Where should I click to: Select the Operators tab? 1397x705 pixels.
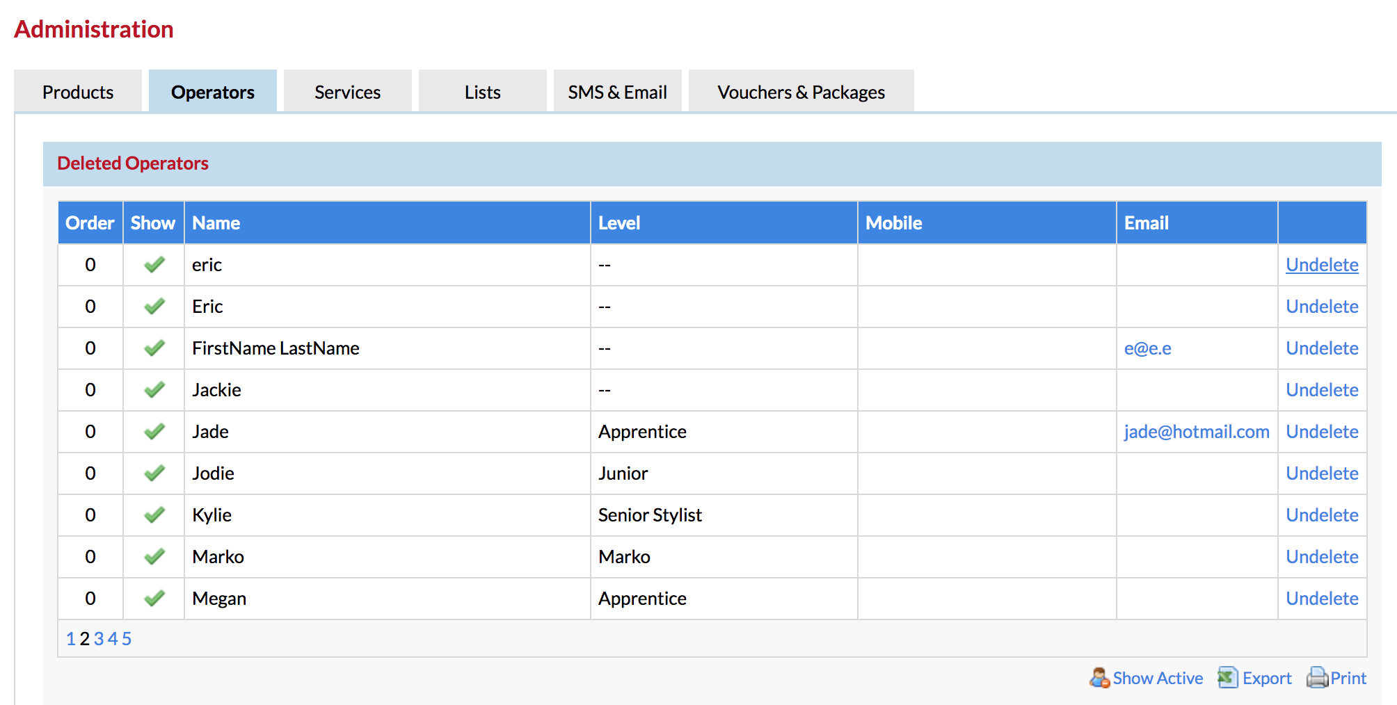tap(213, 91)
